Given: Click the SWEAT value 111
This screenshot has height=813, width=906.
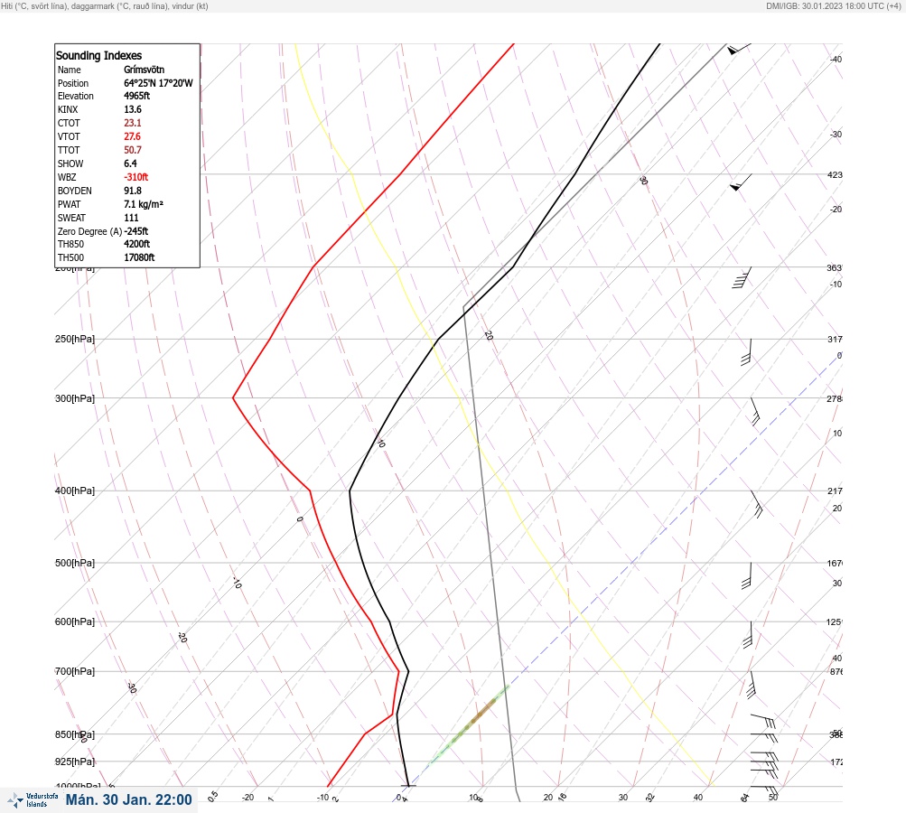Looking at the screenshot, I should click(x=131, y=218).
